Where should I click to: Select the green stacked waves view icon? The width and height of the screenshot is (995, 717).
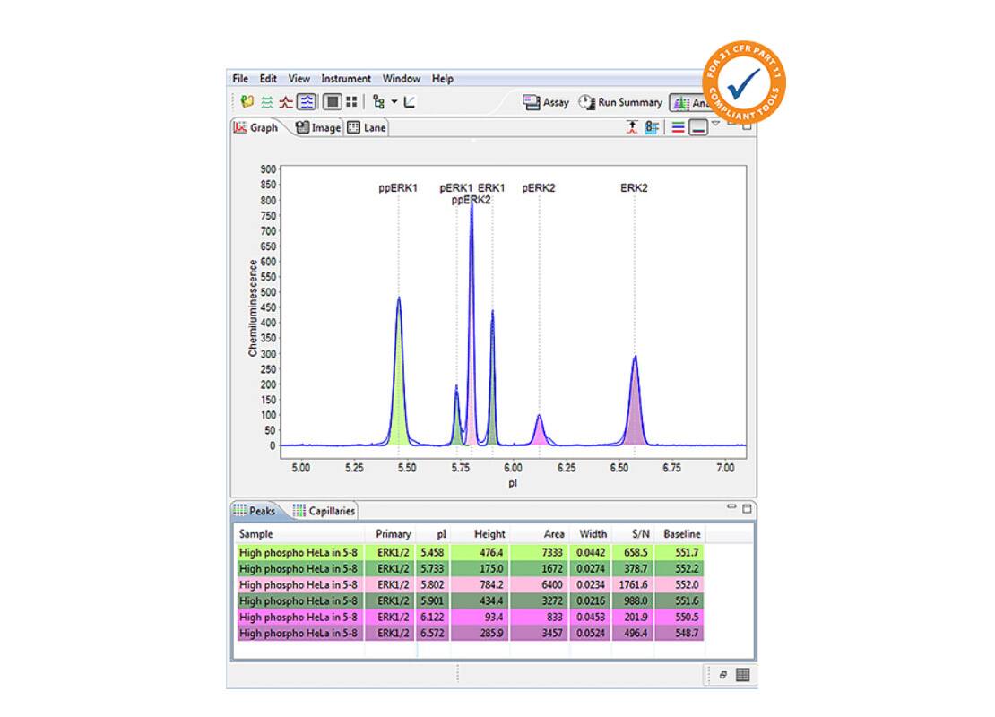267,101
